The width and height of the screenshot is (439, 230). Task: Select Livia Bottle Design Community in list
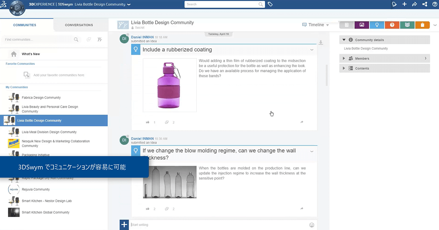click(x=54, y=120)
